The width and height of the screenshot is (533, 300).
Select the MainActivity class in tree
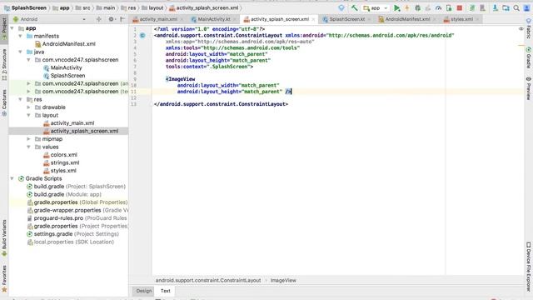(x=63, y=67)
